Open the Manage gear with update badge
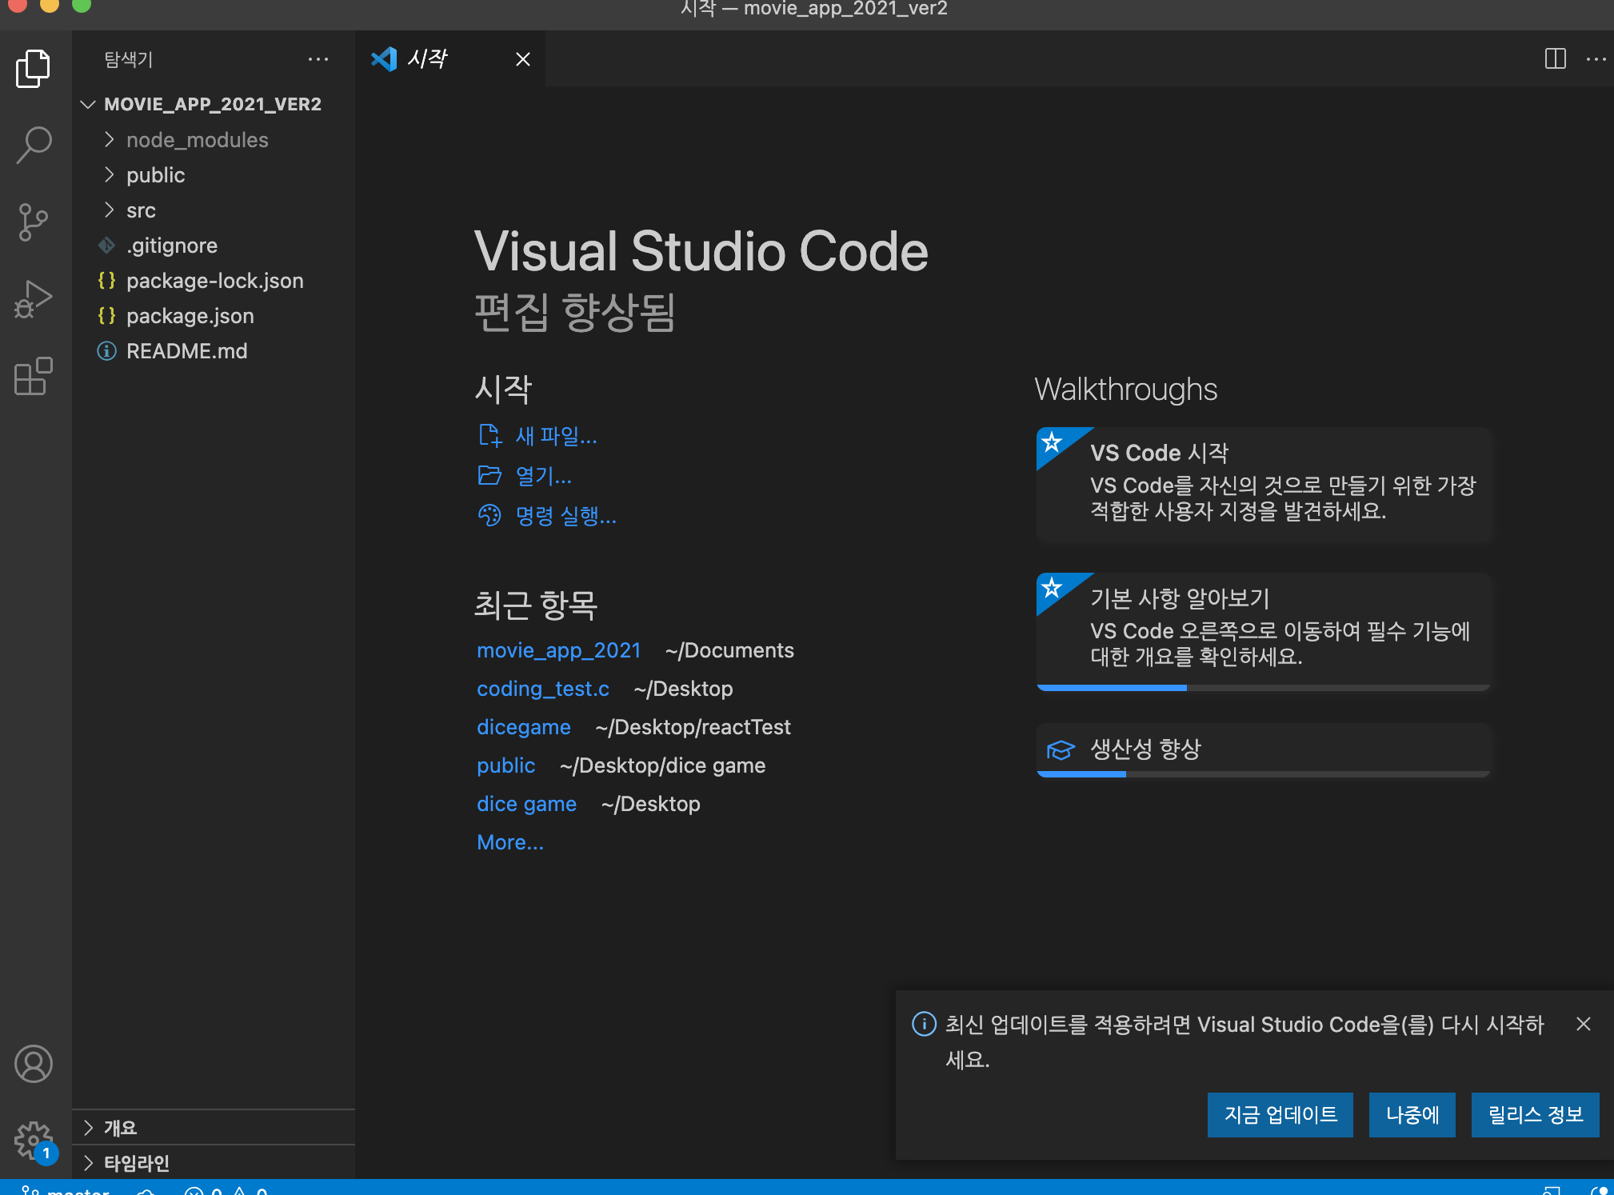This screenshot has height=1195, width=1614. (33, 1141)
